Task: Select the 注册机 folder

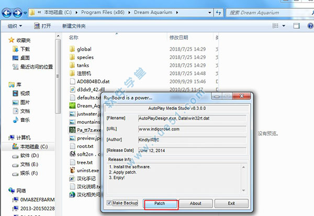Action: point(80,73)
